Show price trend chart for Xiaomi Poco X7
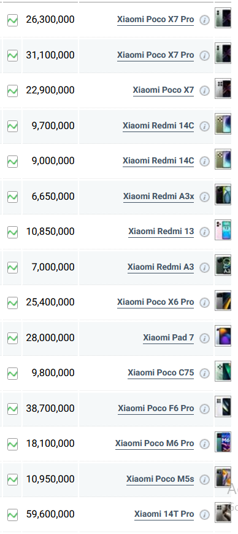This screenshot has width=238, height=534. (13, 91)
